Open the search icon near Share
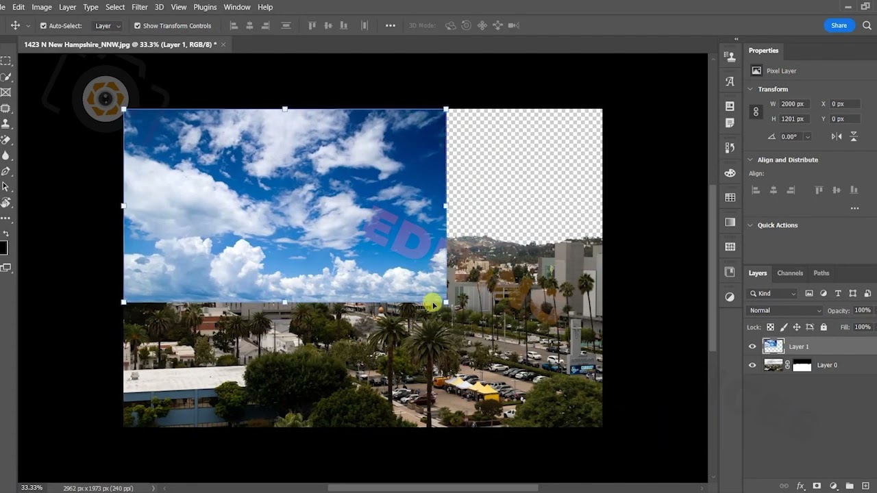The width and height of the screenshot is (877, 493). pyautogui.click(x=867, y=25)
